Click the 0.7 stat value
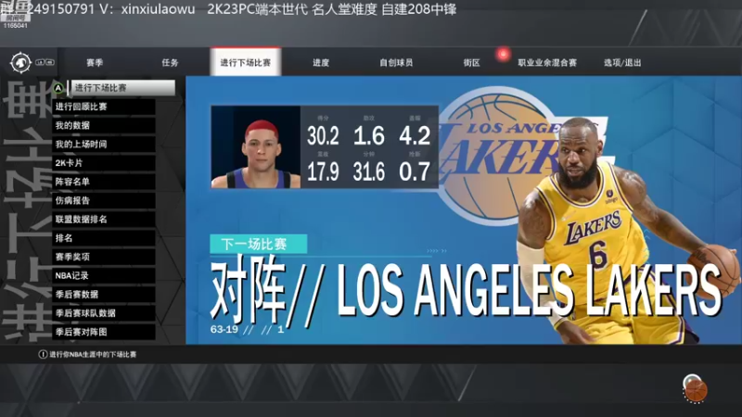Image resolution: width=742 pixels, height=417 pixels. point(415,171)
